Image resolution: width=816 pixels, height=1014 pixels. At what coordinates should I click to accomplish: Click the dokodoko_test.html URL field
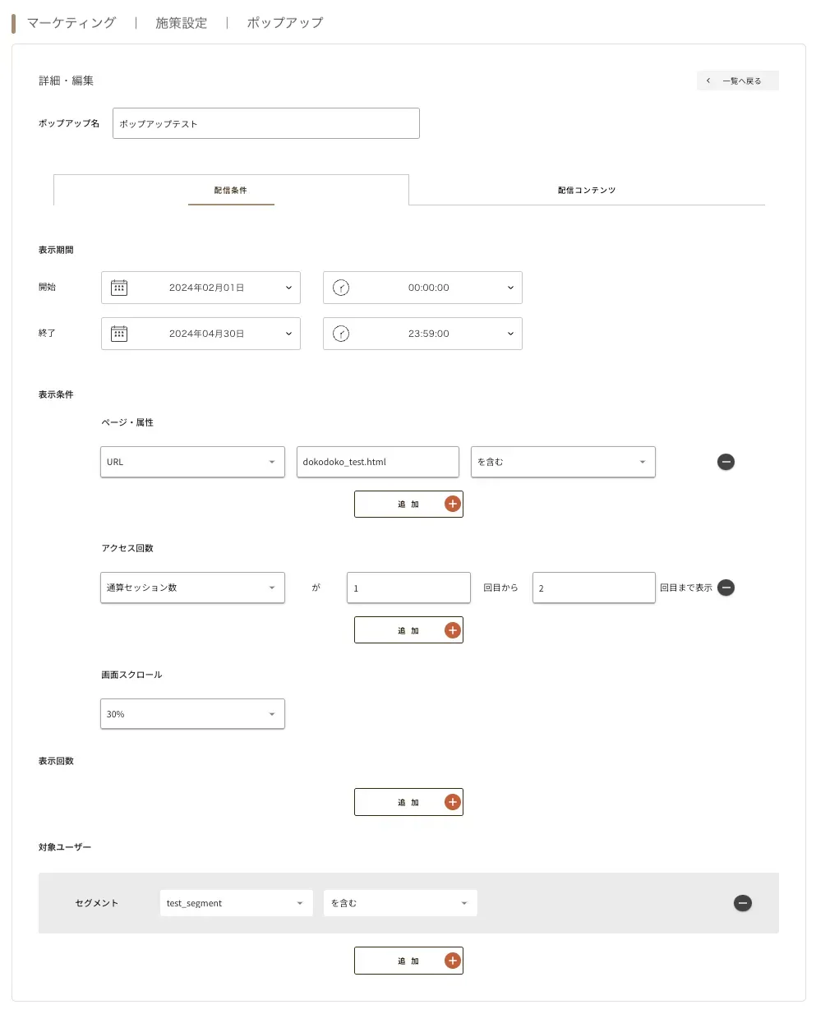click(377, 462)
